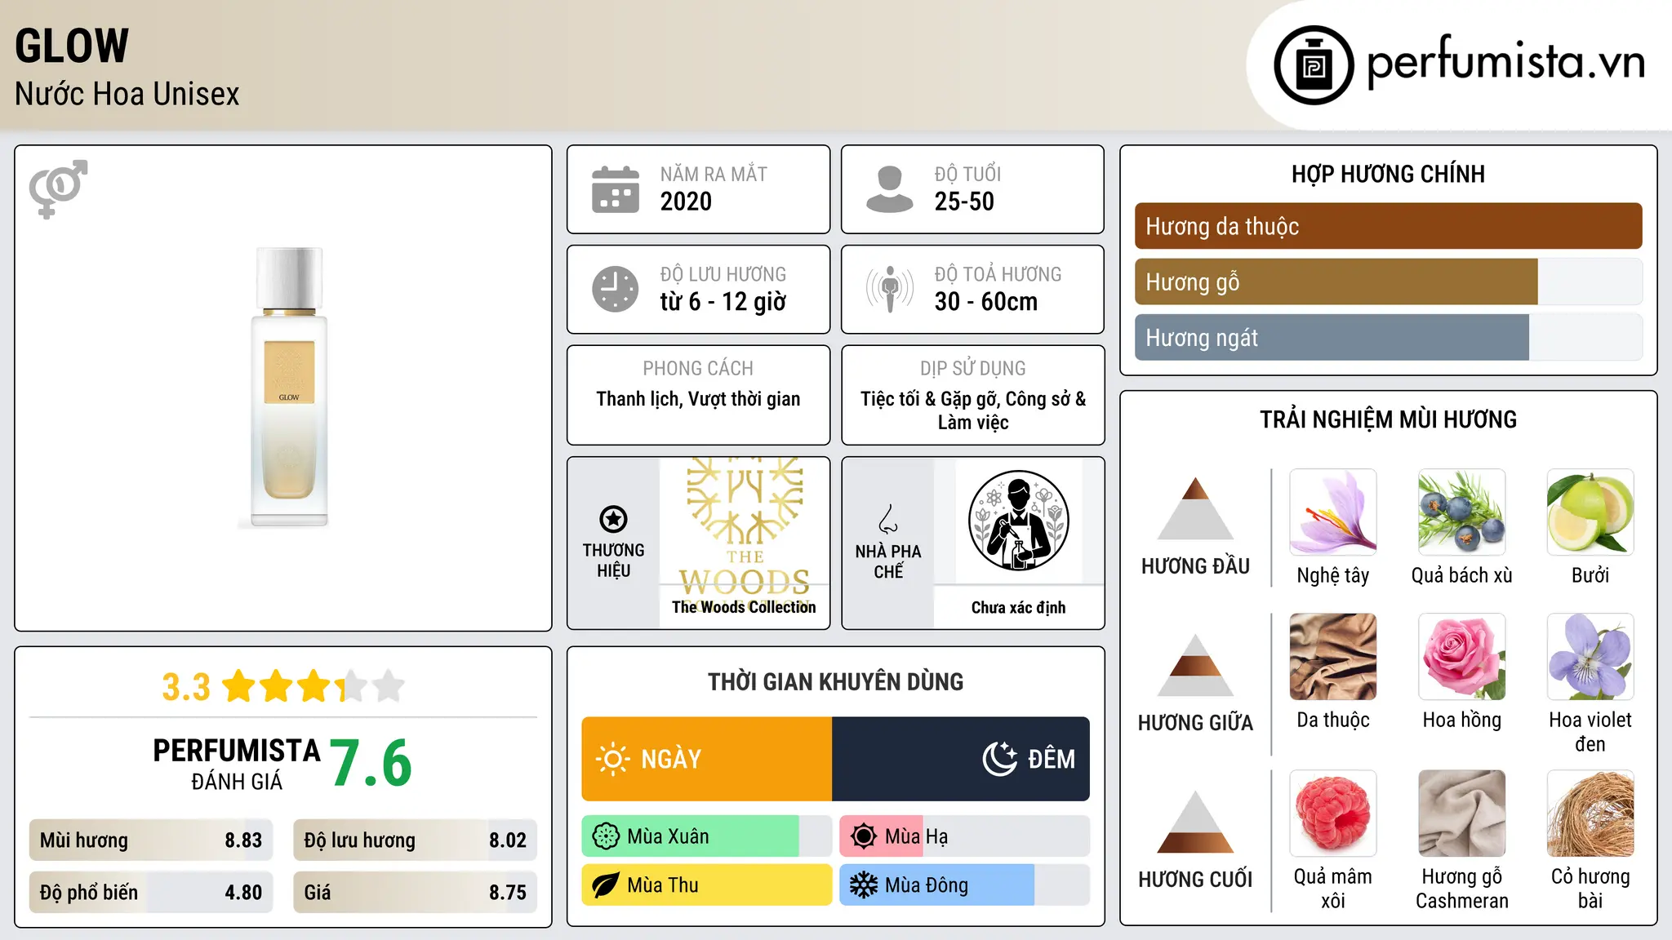Viewport: 1672px width, 940px height.
Task: Open the Cỏ hương bài note image
Action: click(x=1590, y=814)
